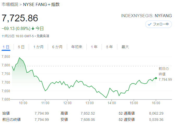Click the 15:00 time axis label
Image resolution: width=175 pixels, height=124 pixels.
click(134, 103)
